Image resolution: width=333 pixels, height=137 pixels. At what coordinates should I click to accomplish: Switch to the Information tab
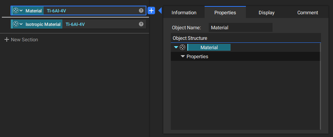(184, 12)
